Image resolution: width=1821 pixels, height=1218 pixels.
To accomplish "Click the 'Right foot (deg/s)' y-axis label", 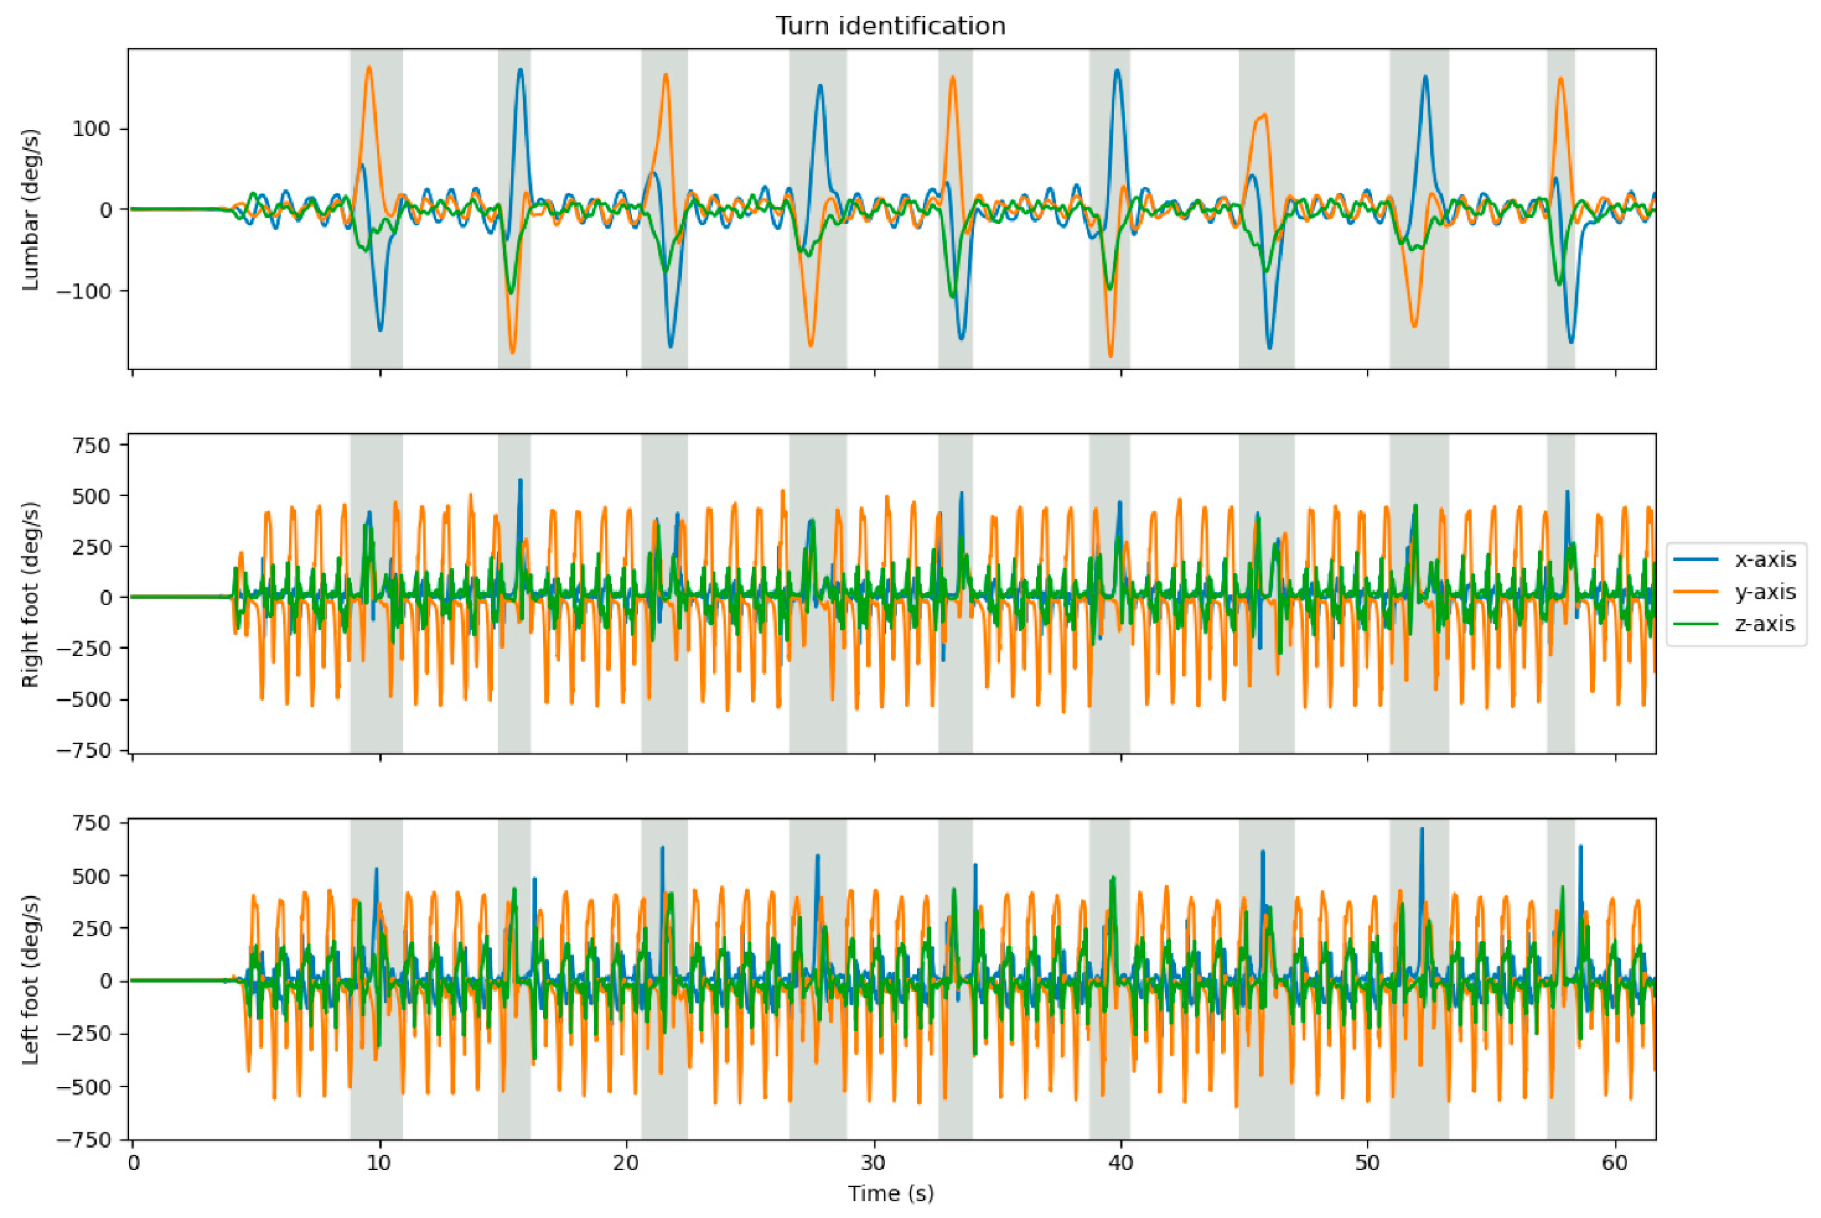I will click(30, 594).
